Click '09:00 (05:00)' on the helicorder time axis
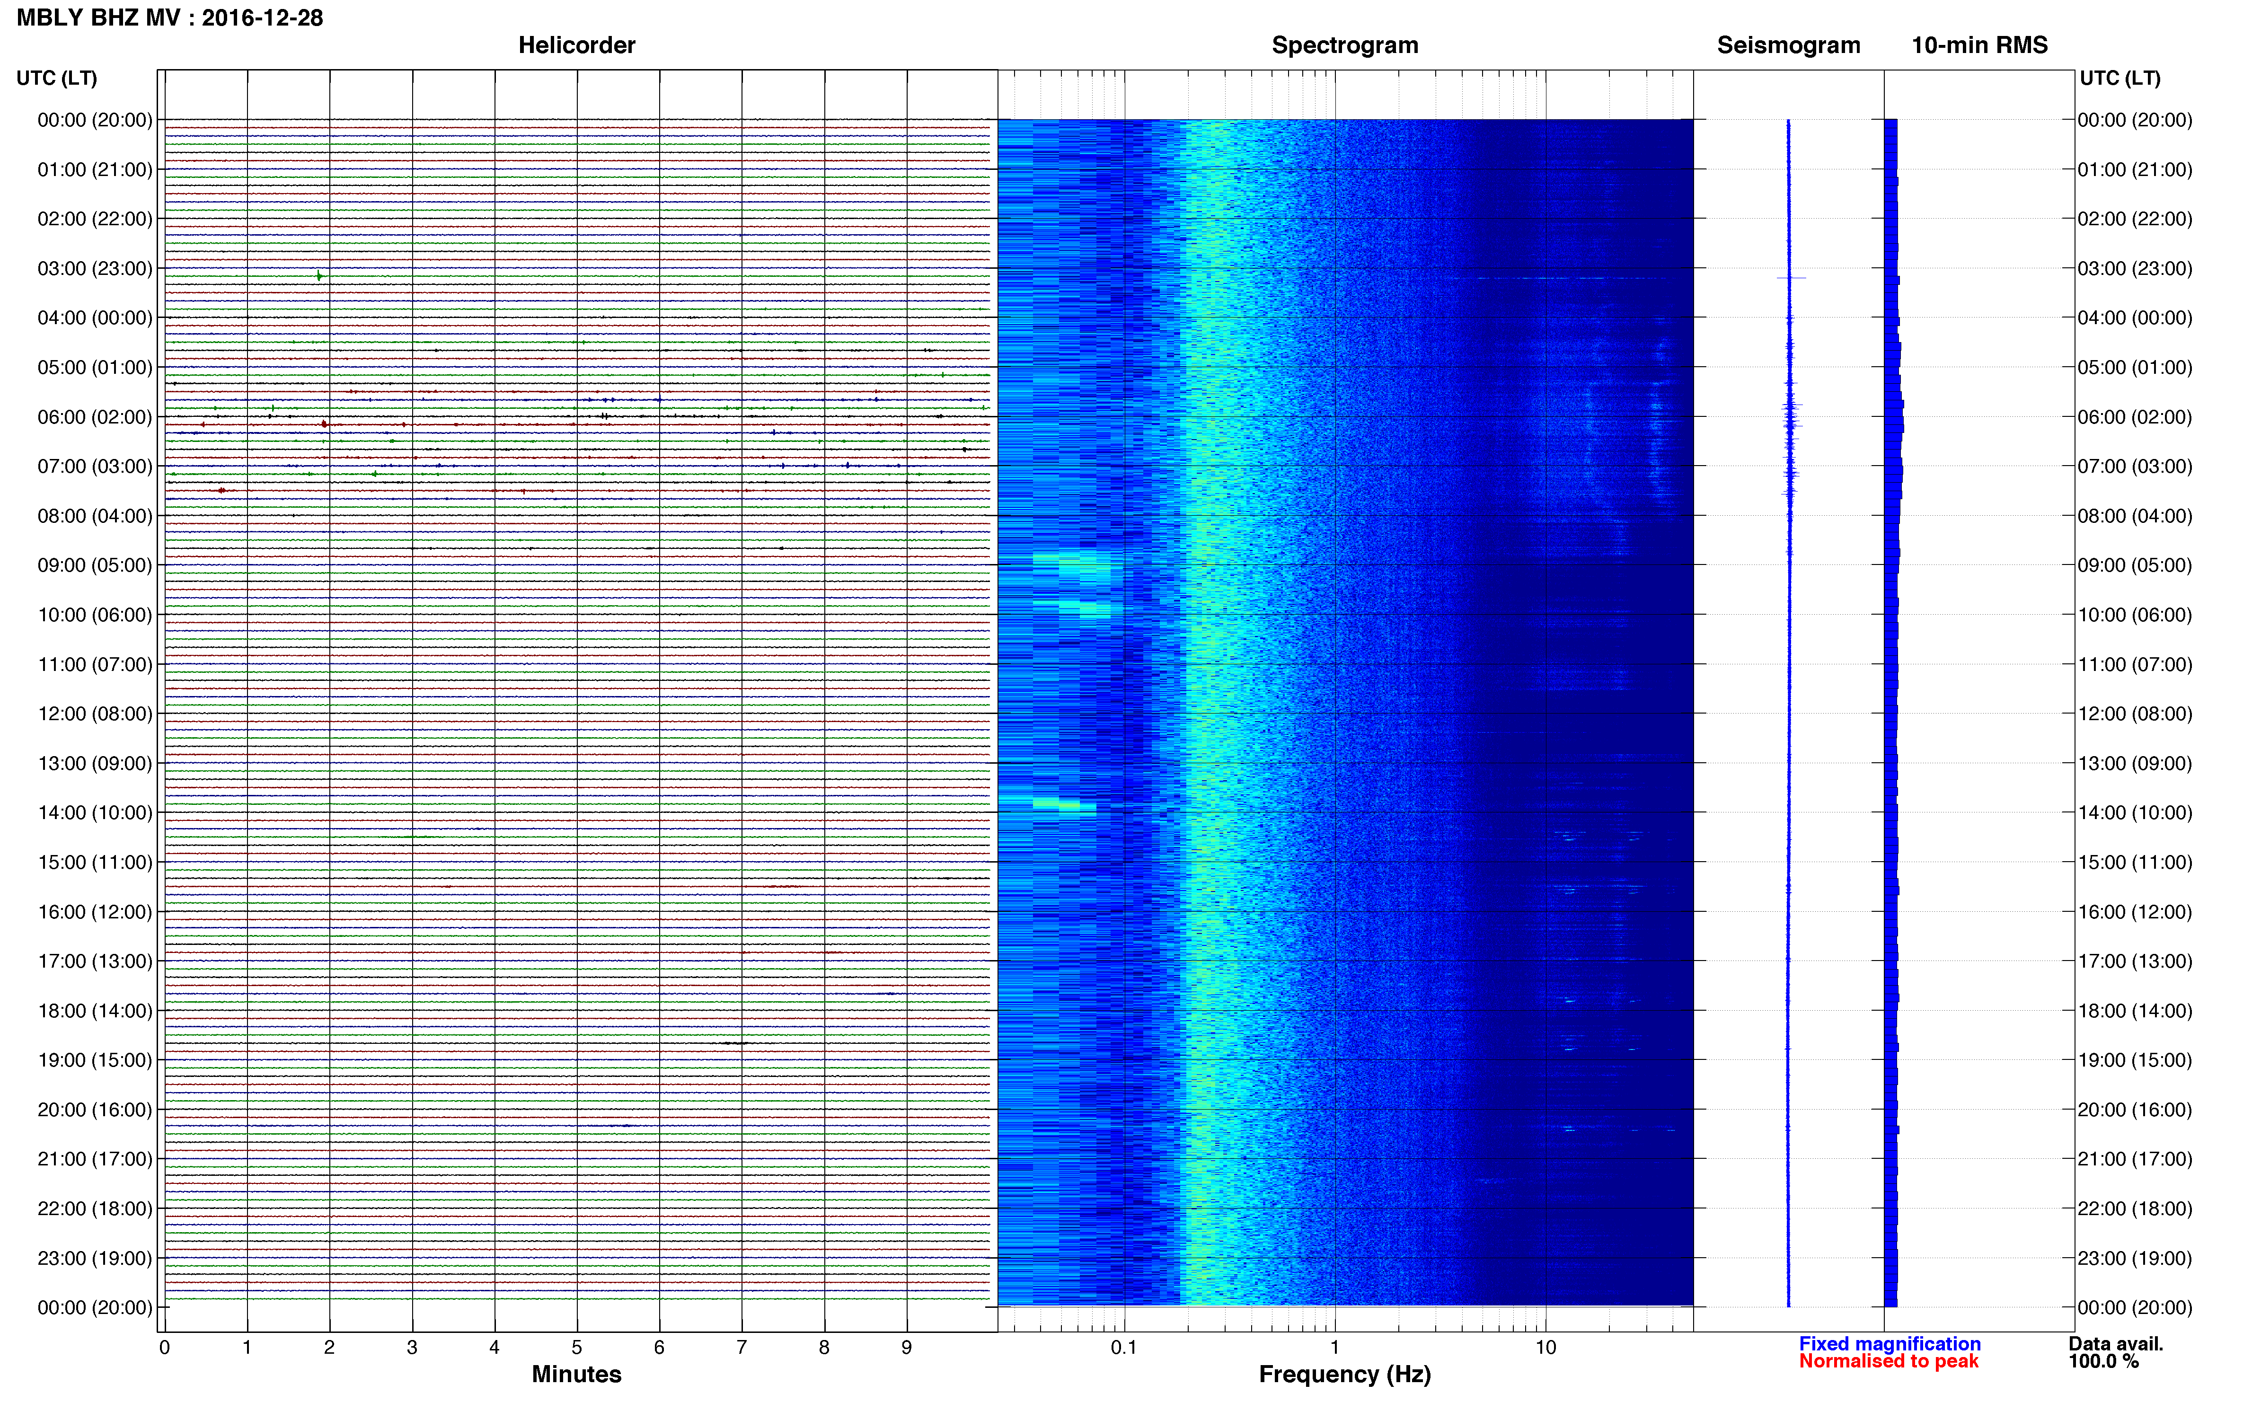This screenshot has height=1402, width=2243. (95, 565)
